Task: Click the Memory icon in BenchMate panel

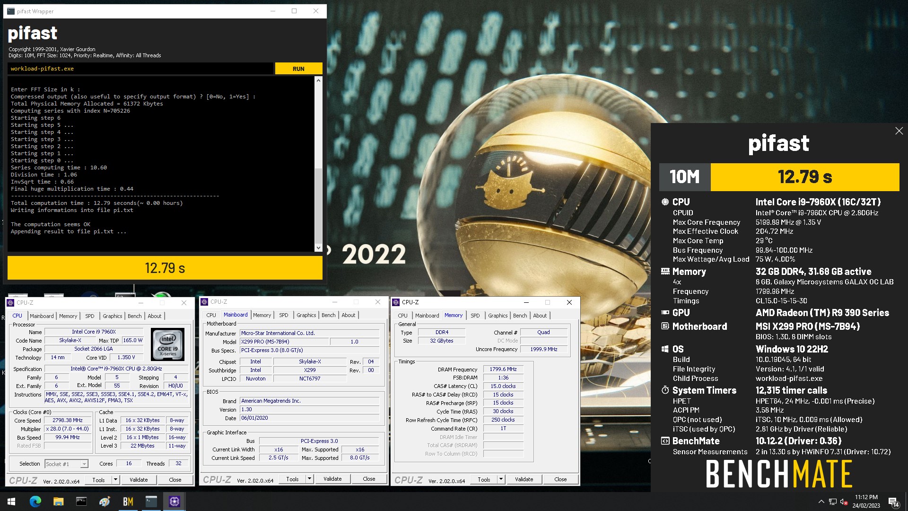Action: 665,272
